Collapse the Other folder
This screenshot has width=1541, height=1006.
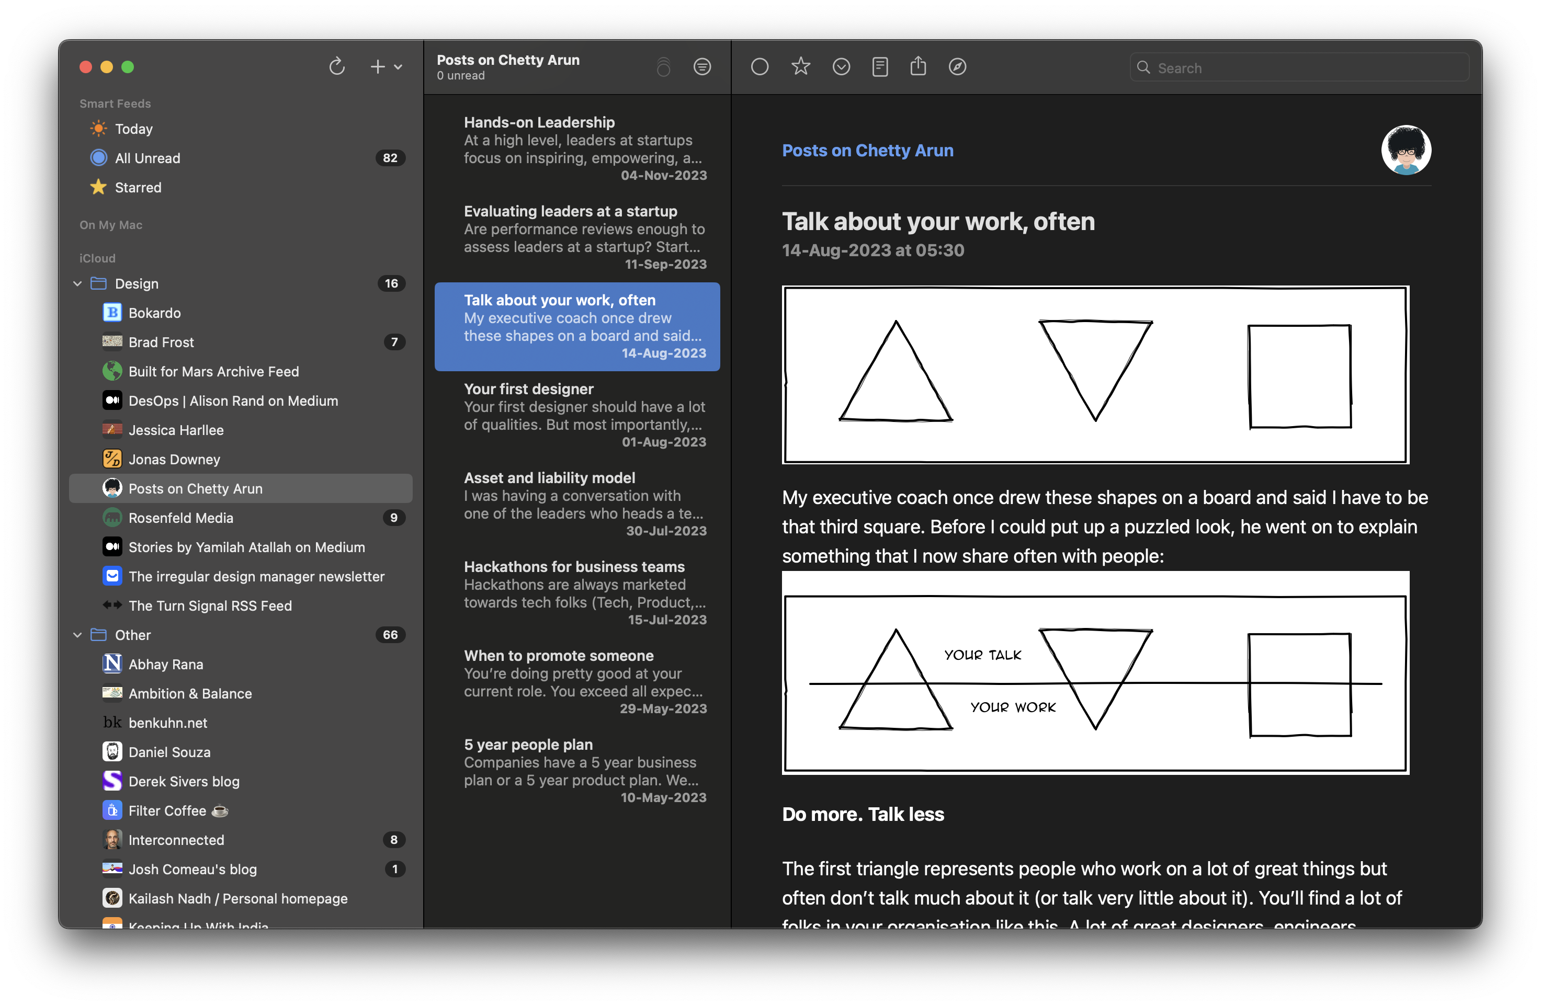(x=77, y=635)
